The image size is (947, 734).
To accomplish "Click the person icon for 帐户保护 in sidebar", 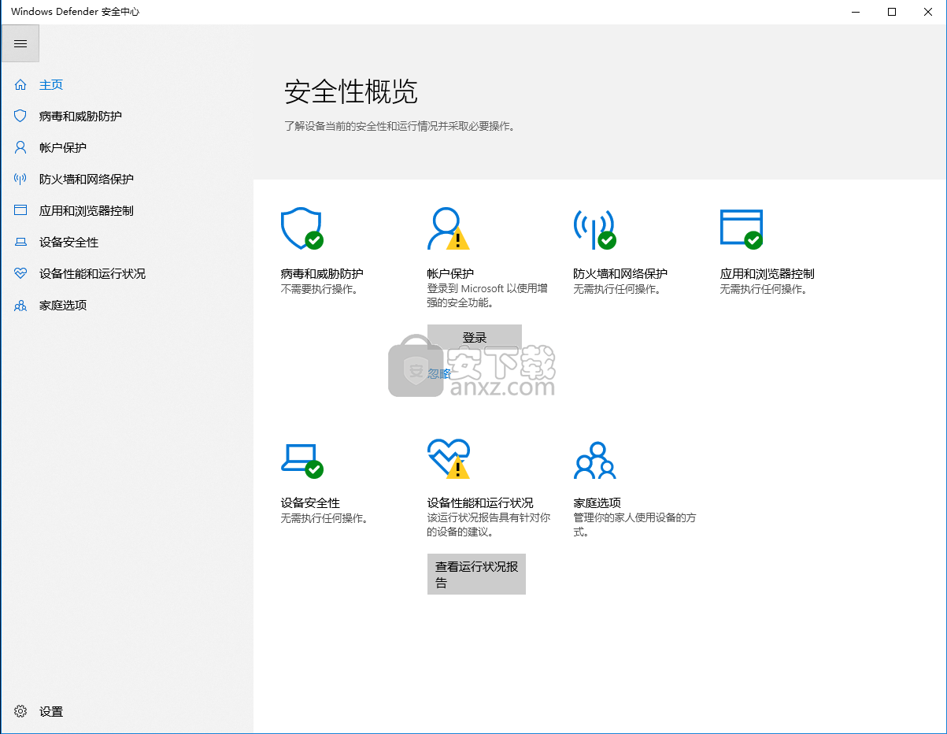I will point(20,147).
